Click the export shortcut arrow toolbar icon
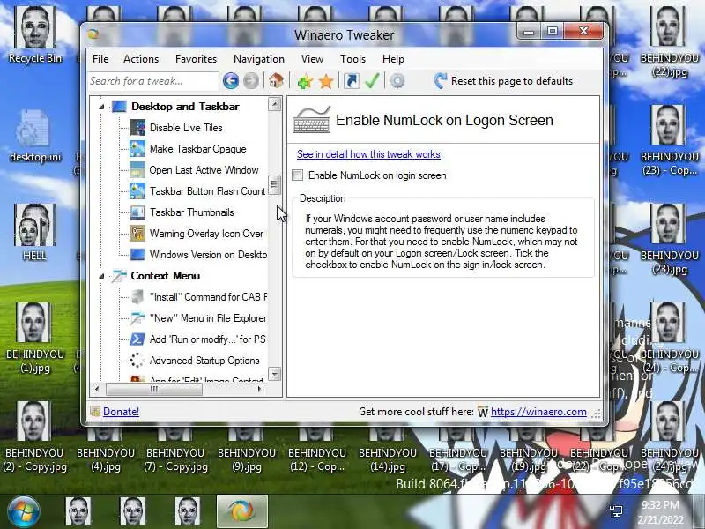 click(351, 81)
